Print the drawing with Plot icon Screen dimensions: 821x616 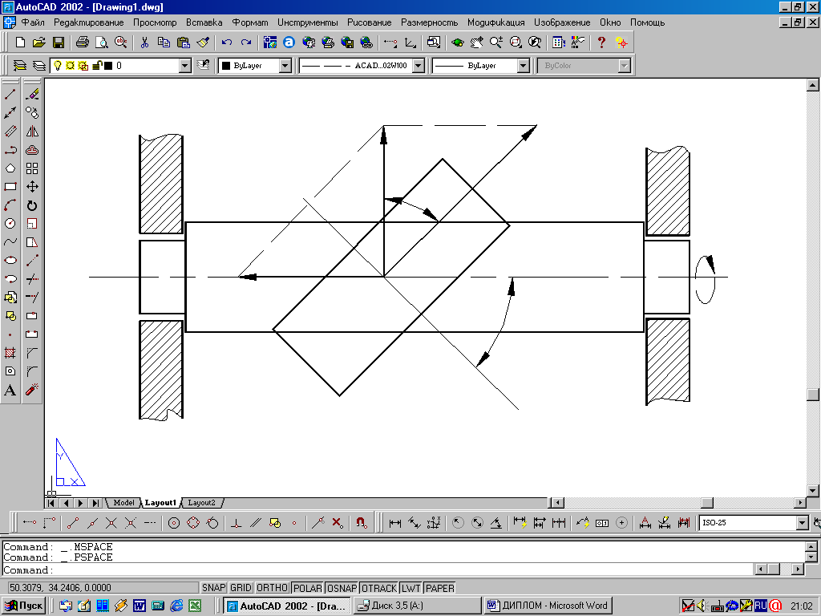(x=83, y=43)
